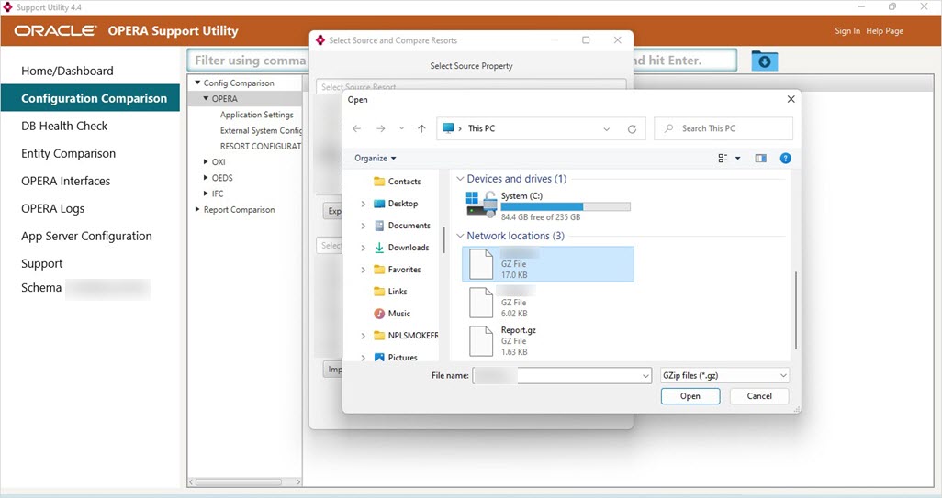
Task: Open the Help Page link
Action: tap(884, 31)
